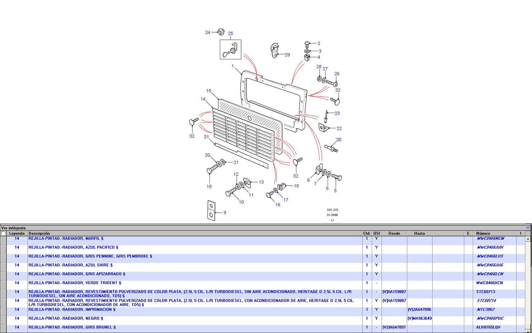Tick the select-all checkbox in the table header
This screenshot has height=333, width=532.
pos(3,234)
